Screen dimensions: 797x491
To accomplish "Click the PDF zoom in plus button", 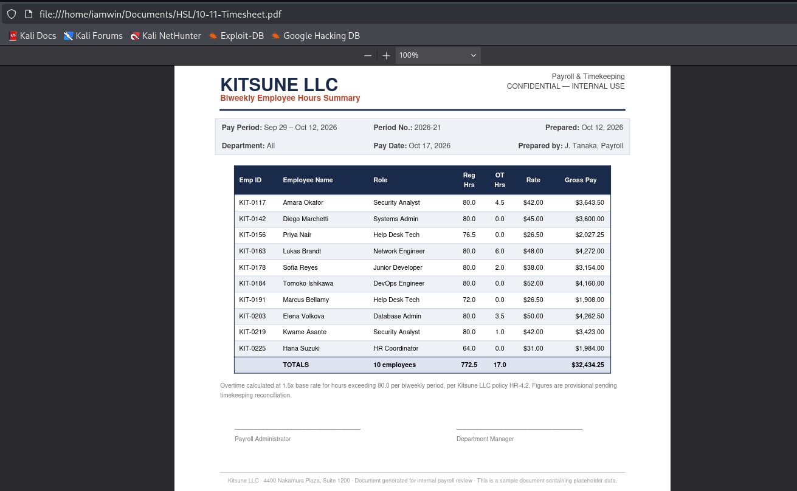I will click(x=386, y=55).
